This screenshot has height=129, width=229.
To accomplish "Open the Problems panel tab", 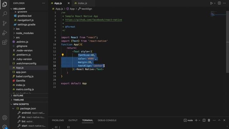I will [x=58, y=120].
